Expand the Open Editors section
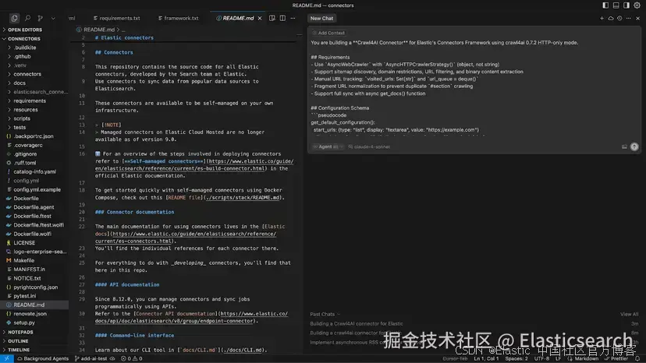The image size is (646, 363). coord(34,30)
